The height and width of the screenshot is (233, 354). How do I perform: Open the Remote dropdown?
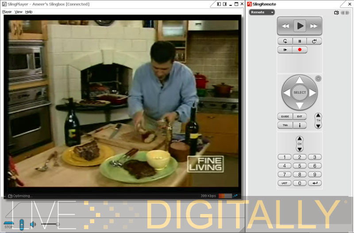click(262, 12)
